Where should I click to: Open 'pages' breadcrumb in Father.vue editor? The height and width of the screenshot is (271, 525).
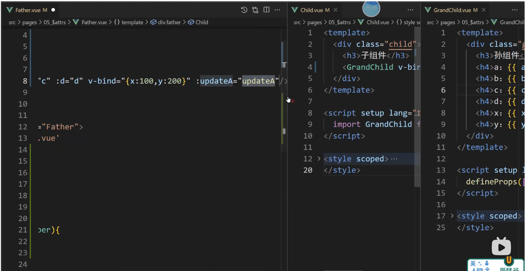tap(30, 22)
